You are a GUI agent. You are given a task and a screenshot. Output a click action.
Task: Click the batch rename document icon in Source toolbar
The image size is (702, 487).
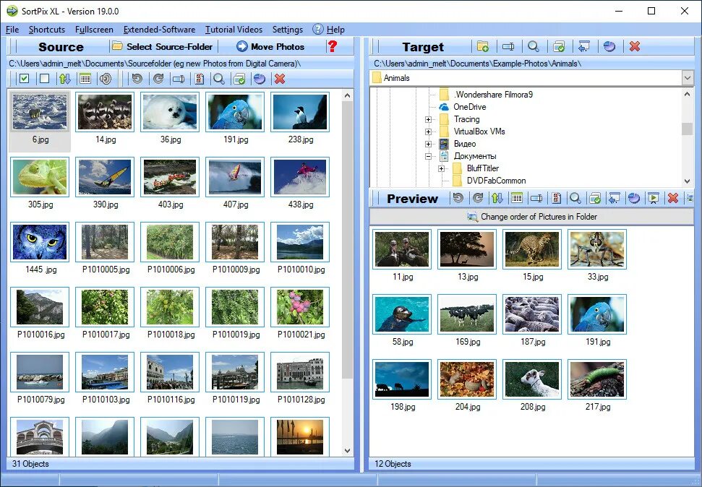[x=200, y=79]
